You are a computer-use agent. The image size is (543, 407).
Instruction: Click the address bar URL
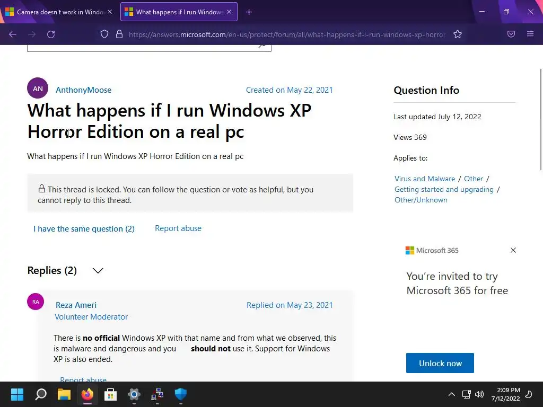coord(287,34)
